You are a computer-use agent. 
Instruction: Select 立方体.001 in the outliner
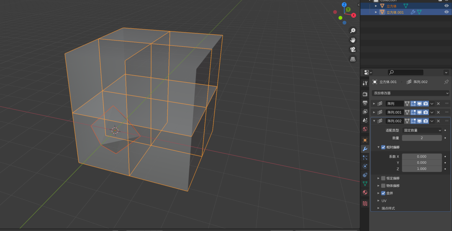(395, 12)
